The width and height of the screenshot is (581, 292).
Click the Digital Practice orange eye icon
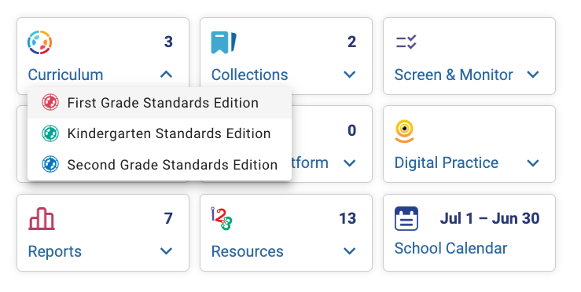tap(404, 131)
